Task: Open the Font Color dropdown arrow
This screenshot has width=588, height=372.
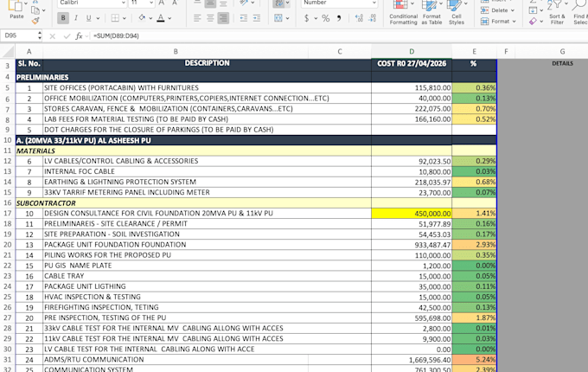Action: (169, 18)
